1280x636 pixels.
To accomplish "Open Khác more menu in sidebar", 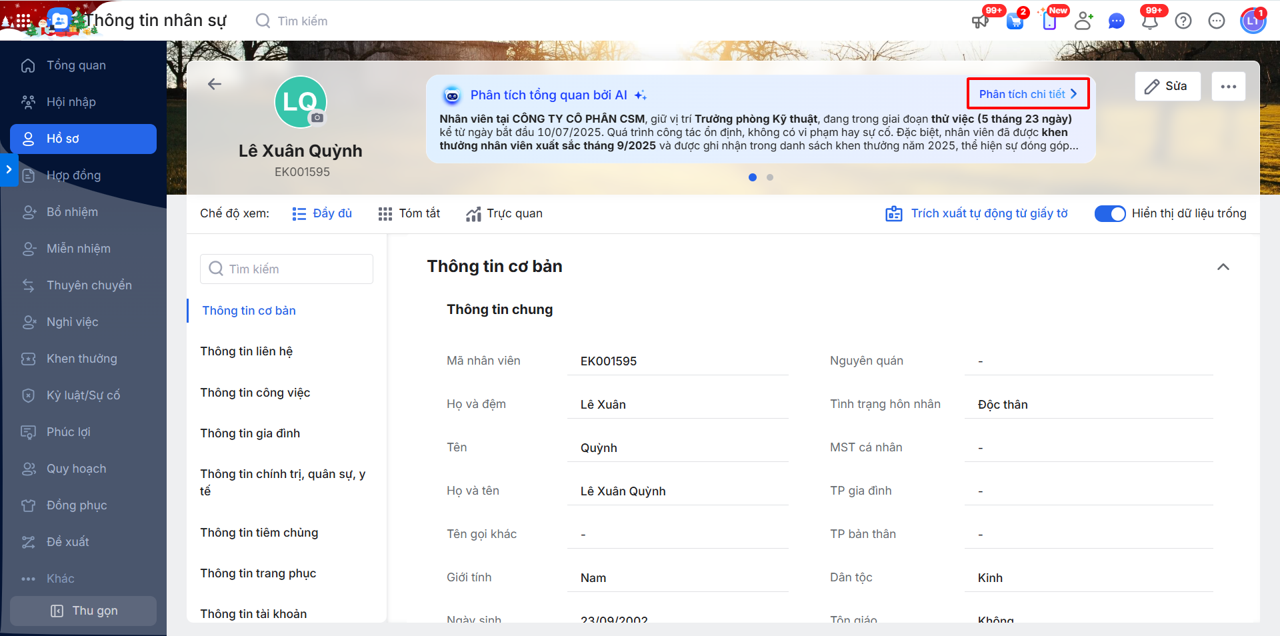I will pos(83,579).
